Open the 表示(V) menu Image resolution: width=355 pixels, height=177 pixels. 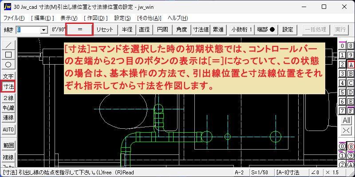pyautogui.click(x=69, y=18)
